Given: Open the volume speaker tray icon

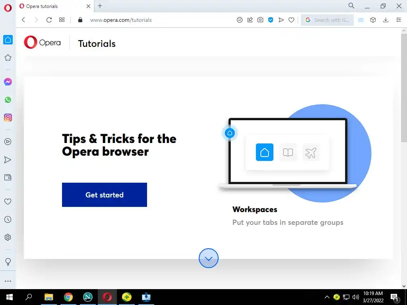Looking at the screenshot, I should pos(356,297).
